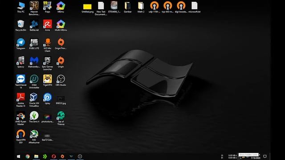Image resolution: width=285 pixels, height=160 pixels.
Task: Select the OBS Studio desktop icon
Action: tap(61, 80)
